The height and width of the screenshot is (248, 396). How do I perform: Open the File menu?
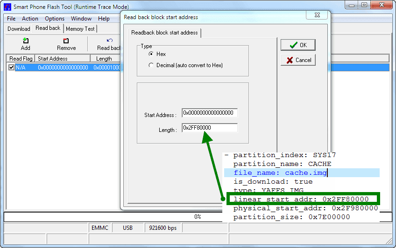11,19
